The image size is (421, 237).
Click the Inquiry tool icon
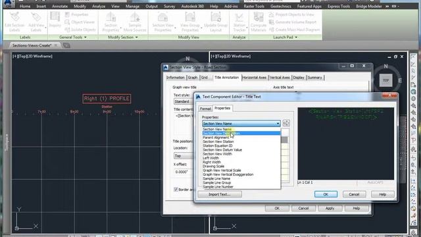pyautogui.click(x=55, y=16)
